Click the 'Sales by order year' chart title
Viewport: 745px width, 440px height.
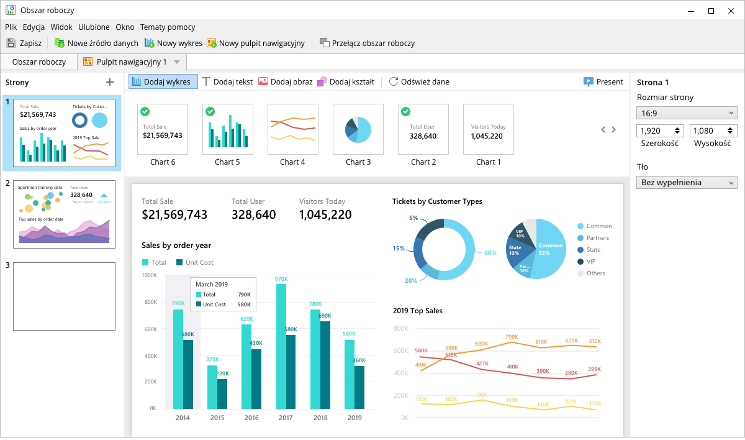tap(176, 245)
